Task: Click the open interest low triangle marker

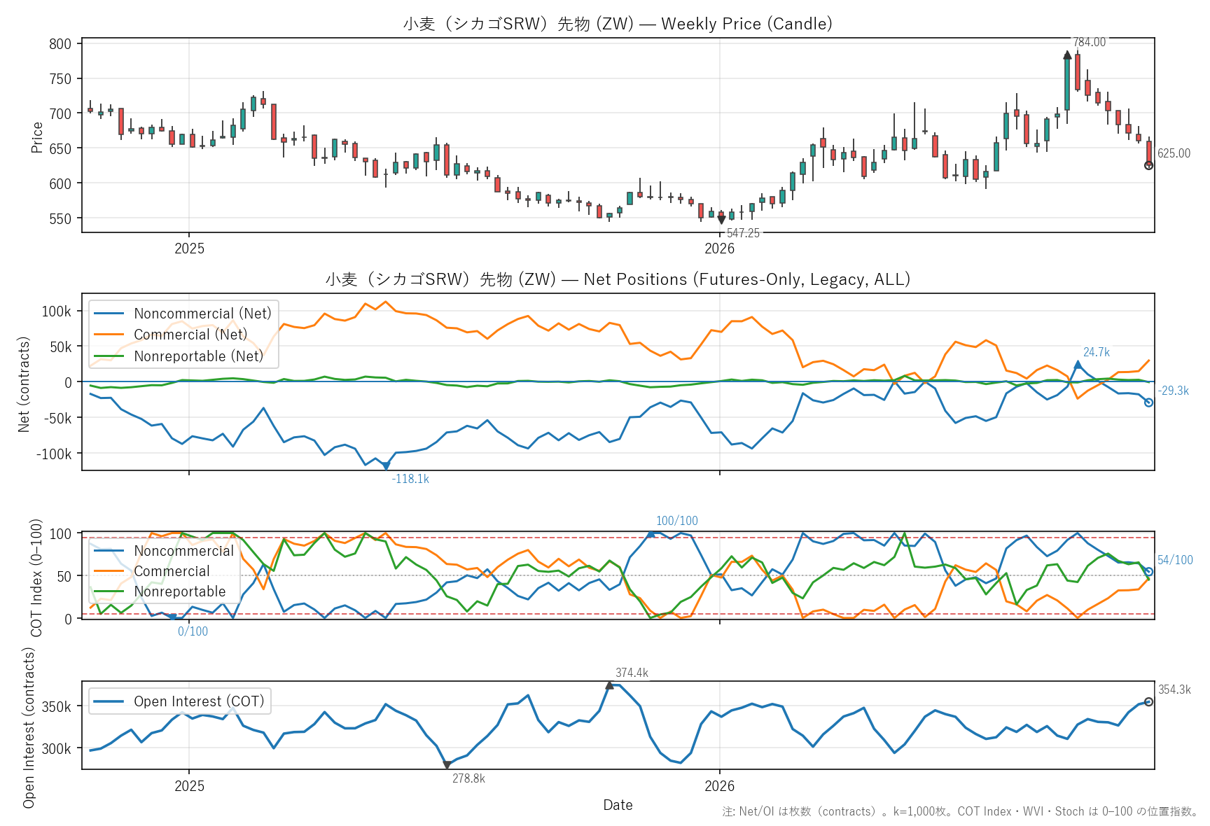Action: coord(447,765)
